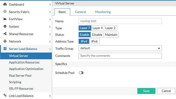The width and height of the screenshot is (176, 99).
Task: Open SSL-FP Resources submenu item
Action: [21, 89]
